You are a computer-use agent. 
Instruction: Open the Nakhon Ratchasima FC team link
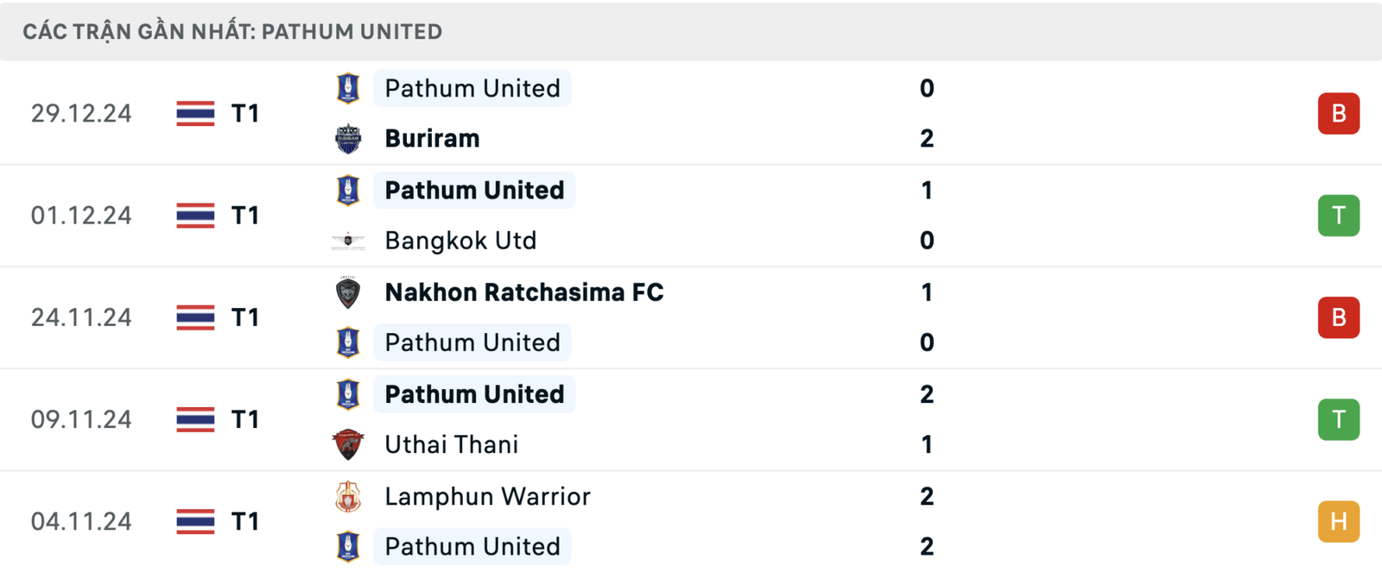(524, 292)
